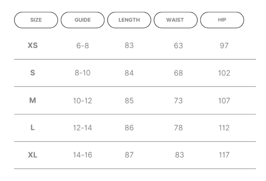Image resolution: width=266 pixels, height=181 pixels.
Task: Choose the M size row label
Action: click(x=33, y=101)
